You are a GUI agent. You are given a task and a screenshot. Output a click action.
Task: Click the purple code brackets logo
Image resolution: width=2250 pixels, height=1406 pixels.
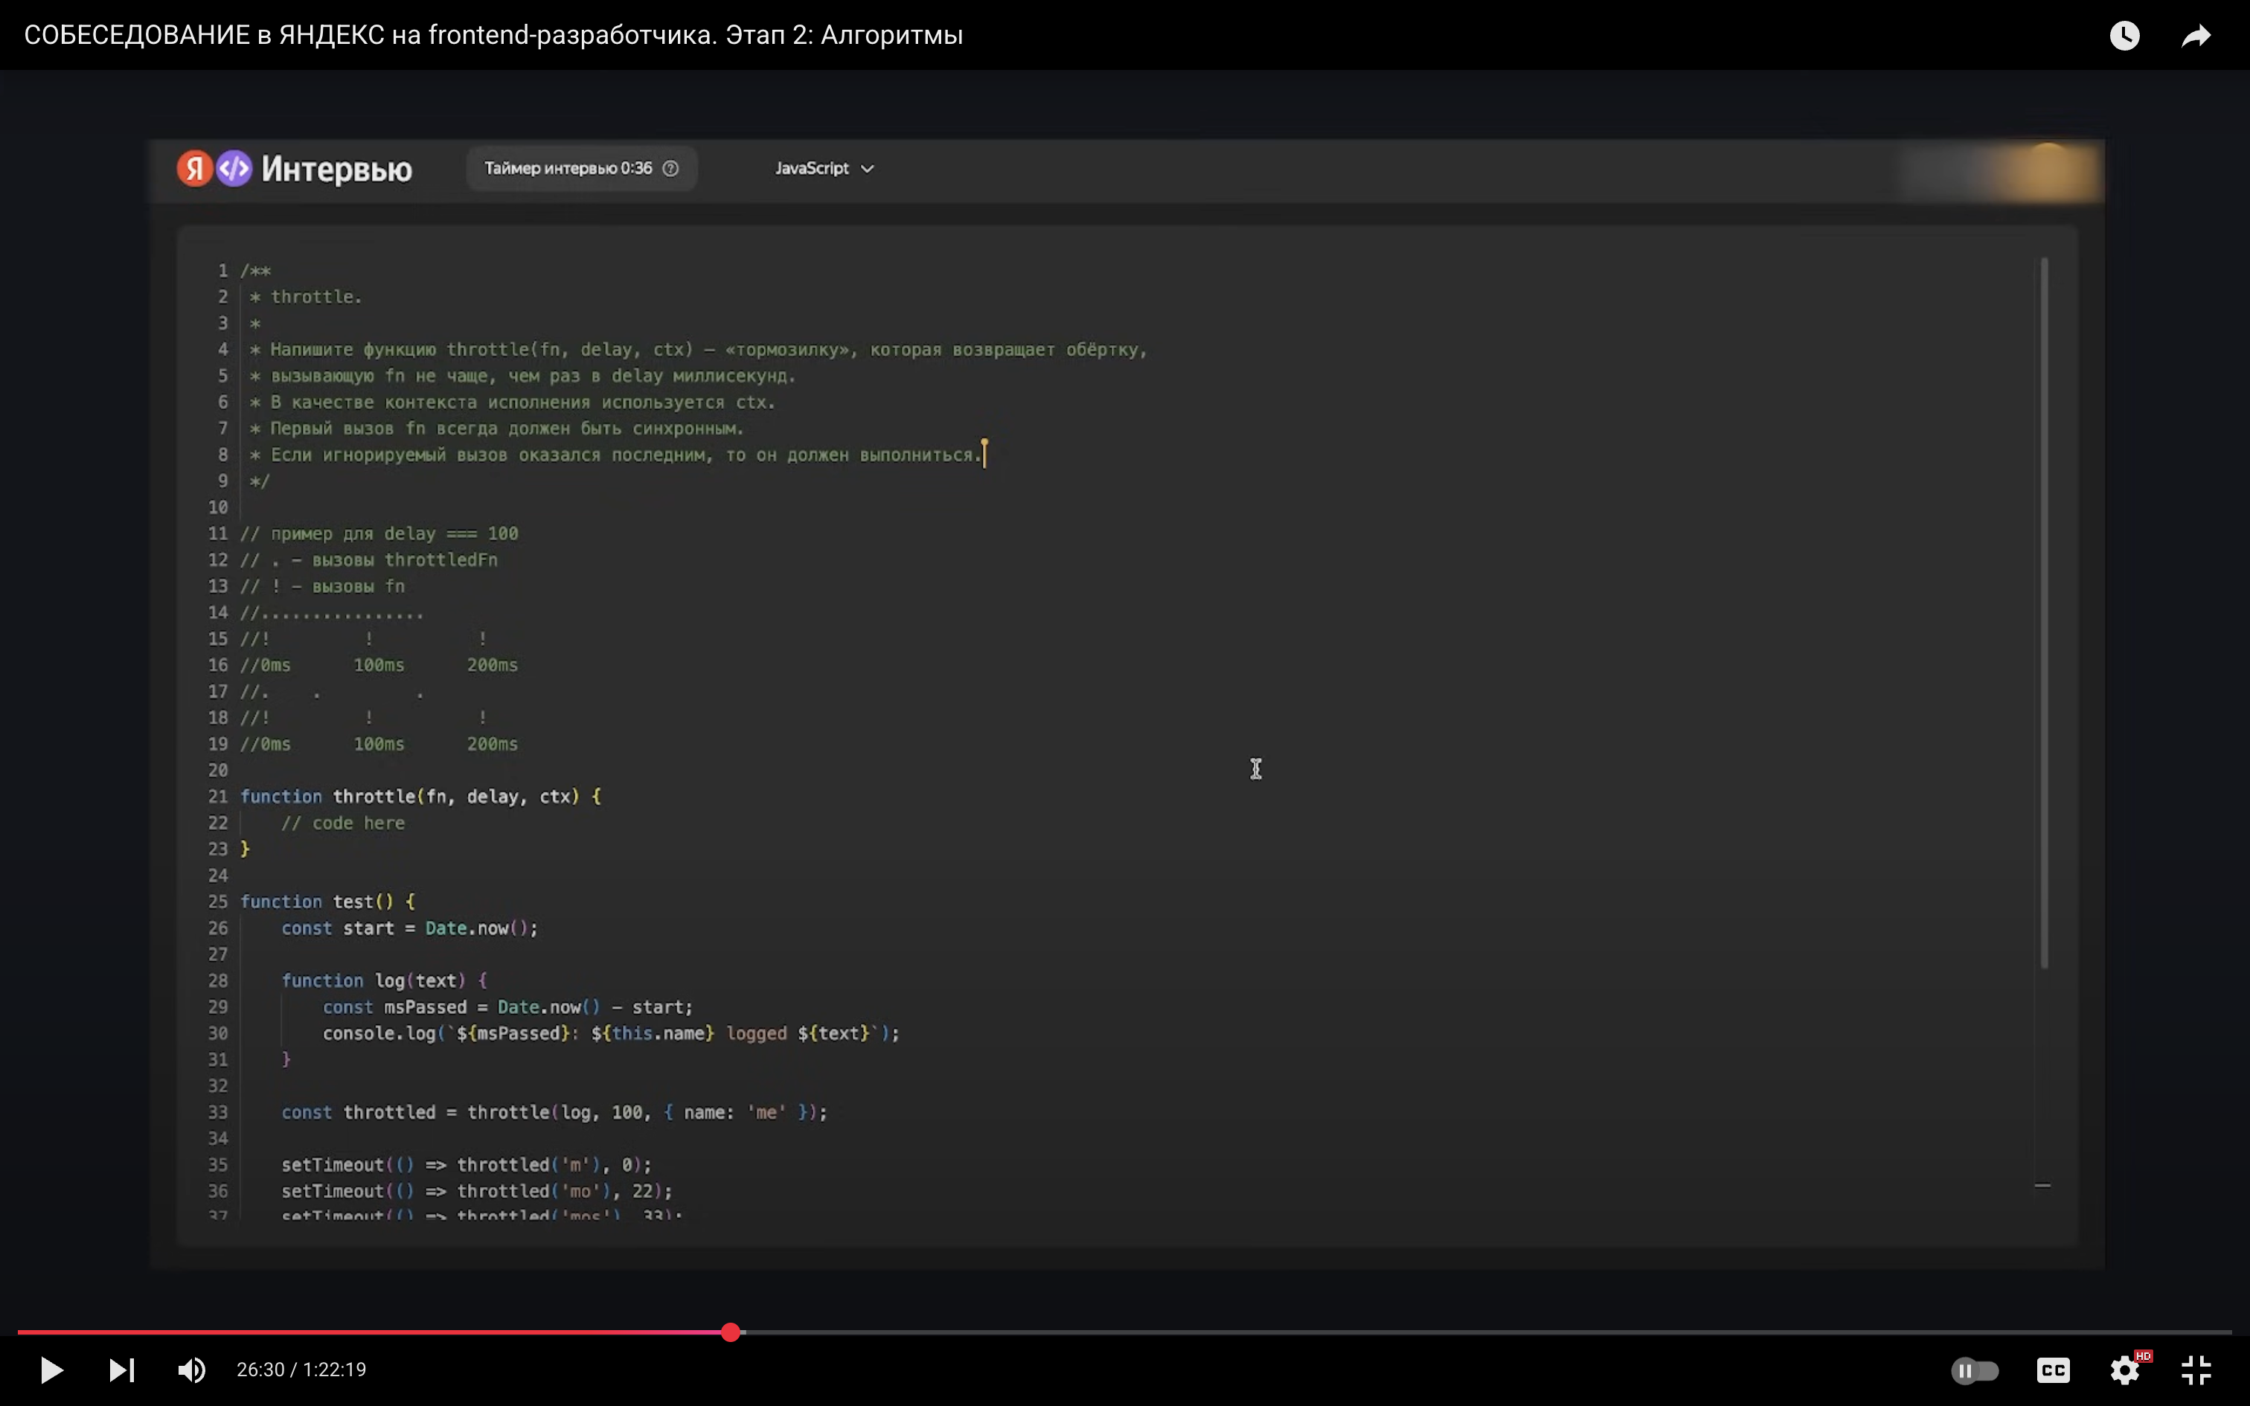coord(234,168)
